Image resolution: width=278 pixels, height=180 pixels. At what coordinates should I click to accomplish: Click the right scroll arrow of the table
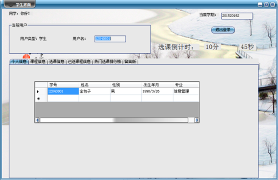(x=197, y=120)
